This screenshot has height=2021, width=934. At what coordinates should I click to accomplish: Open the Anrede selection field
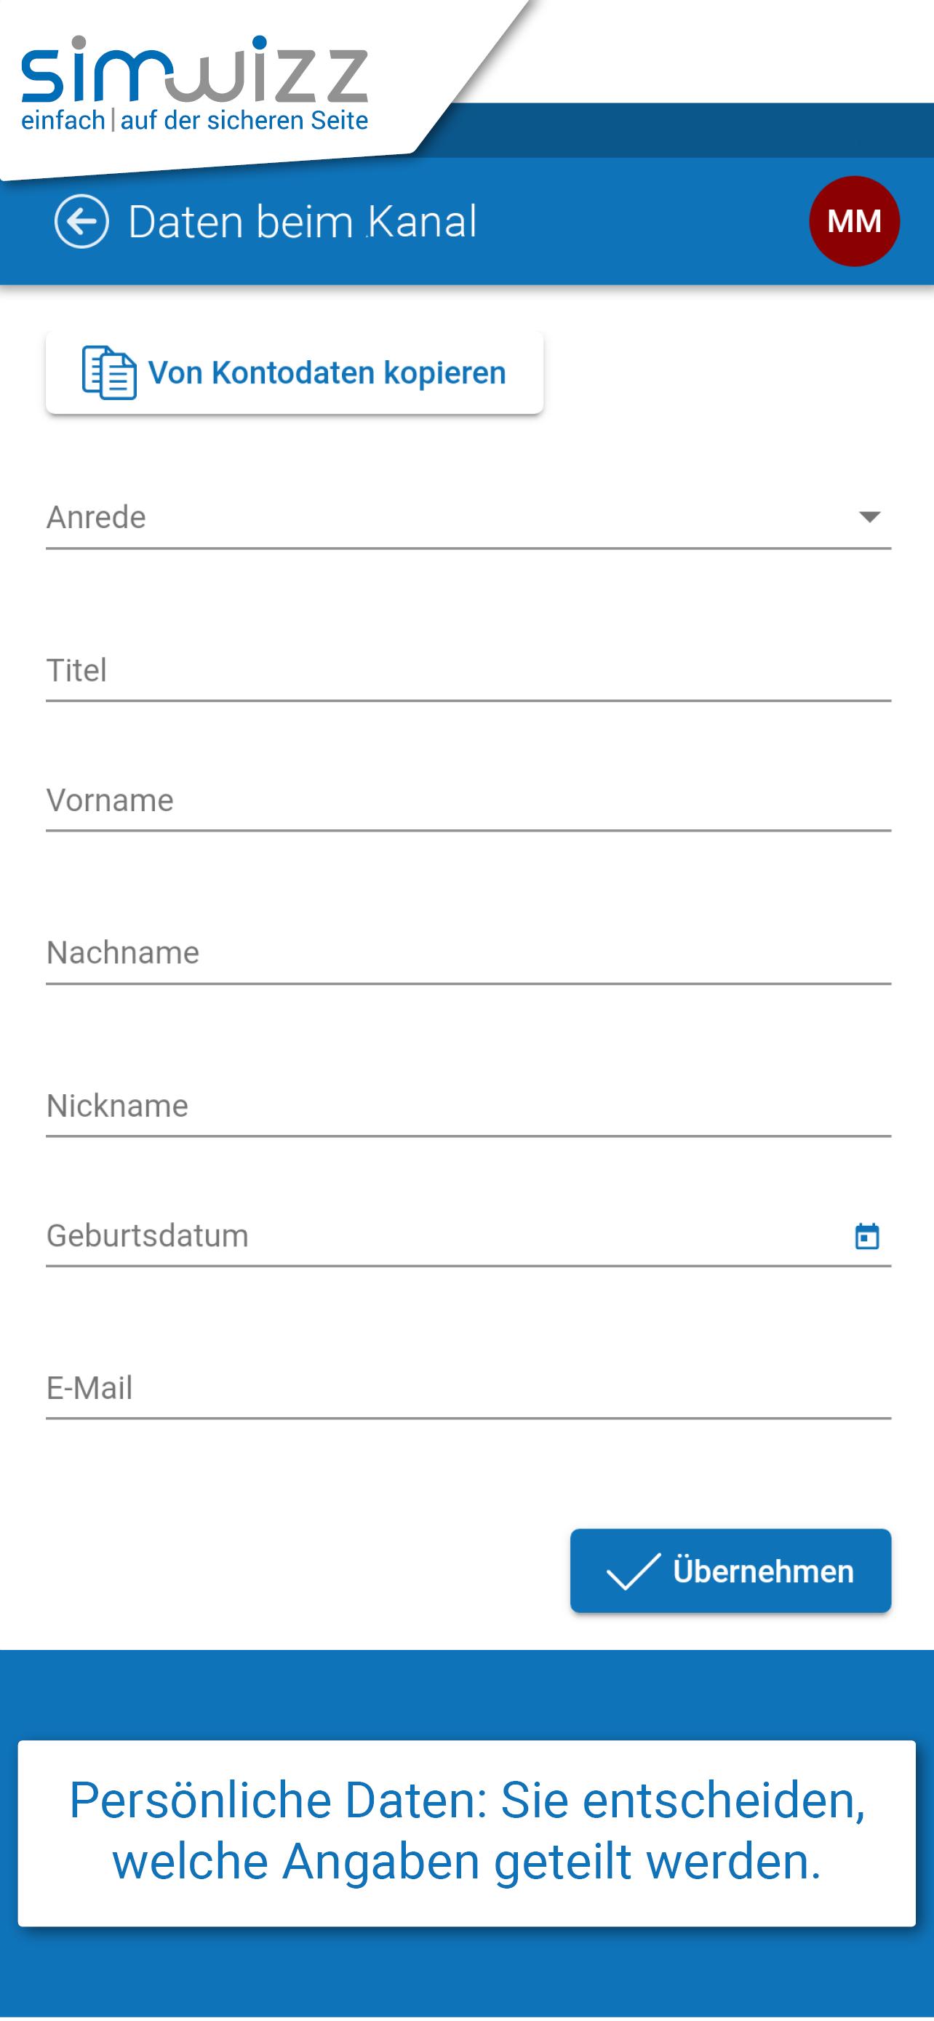pyautogui.click(x=468, y=518)
